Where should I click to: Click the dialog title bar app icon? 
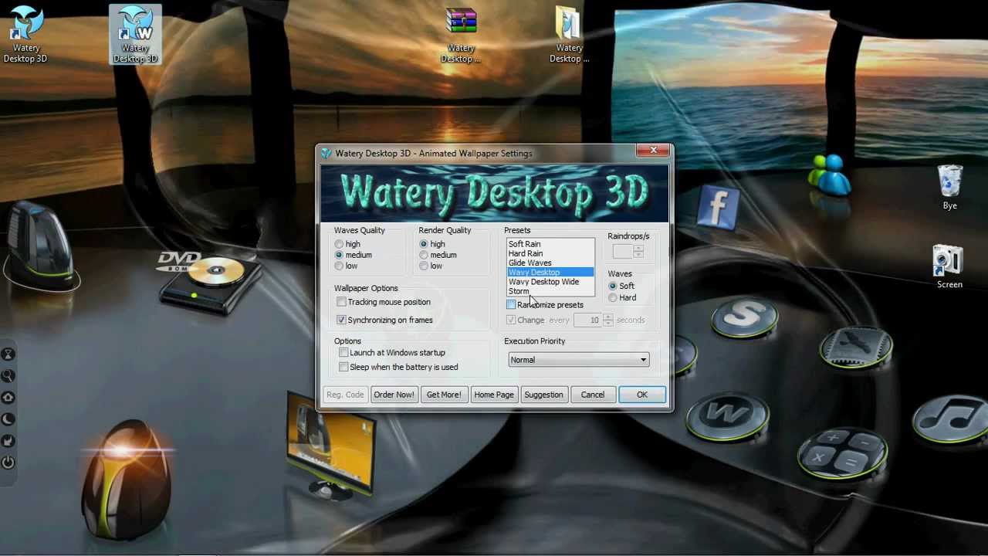pos(327,153)
